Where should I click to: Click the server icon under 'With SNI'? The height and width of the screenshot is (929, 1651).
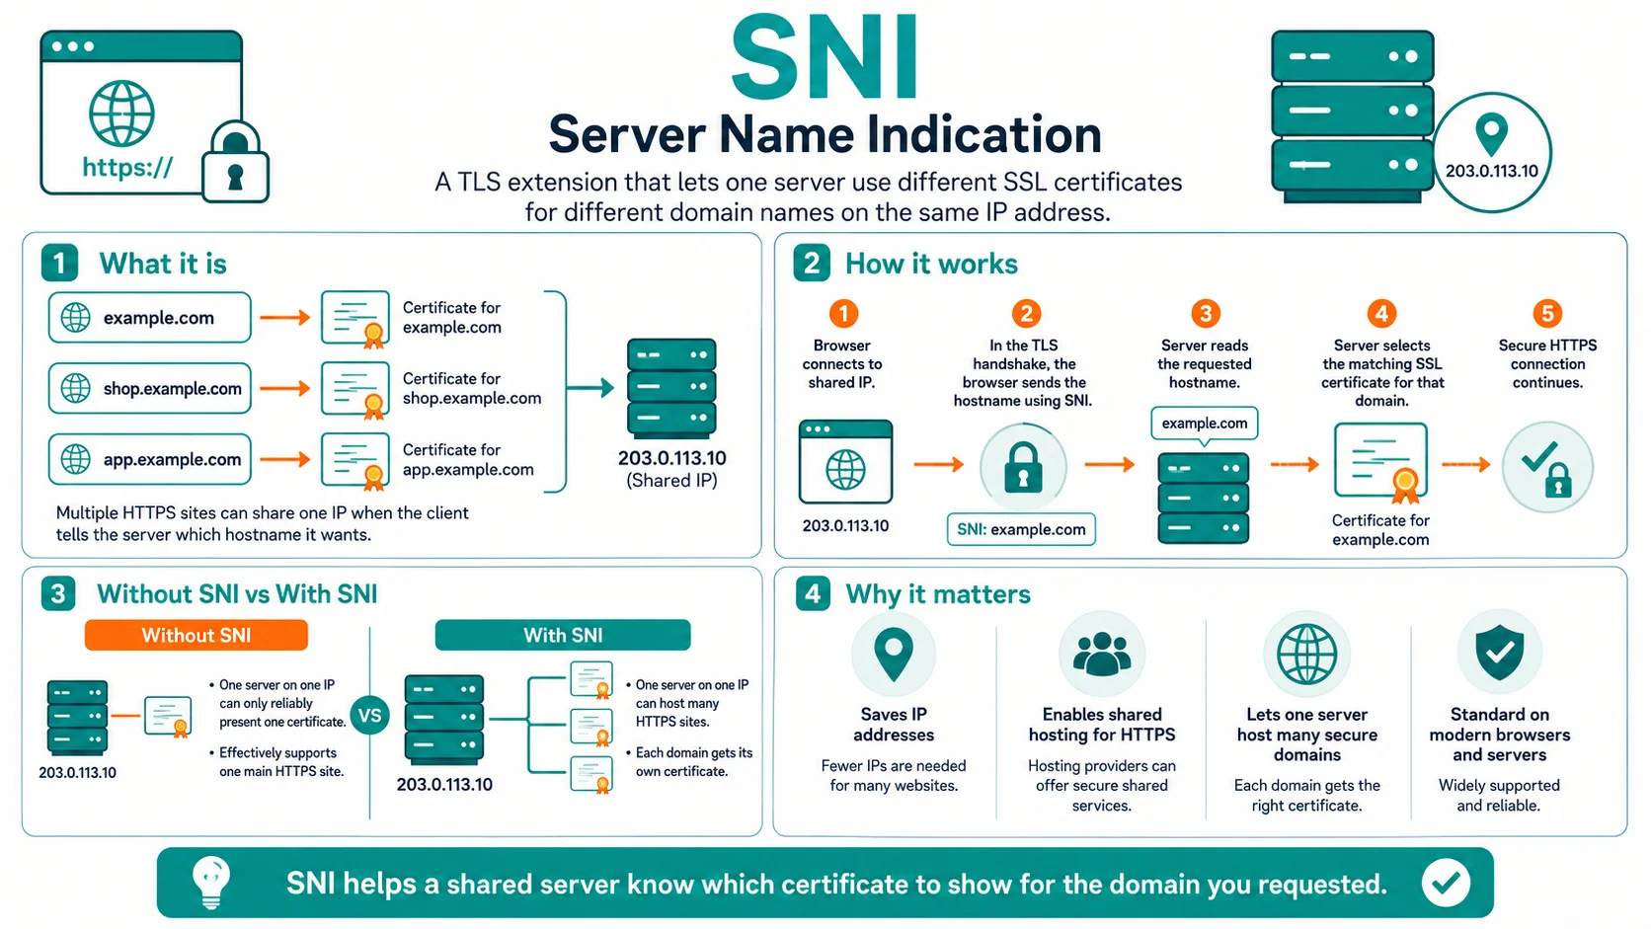pos(444,720)
